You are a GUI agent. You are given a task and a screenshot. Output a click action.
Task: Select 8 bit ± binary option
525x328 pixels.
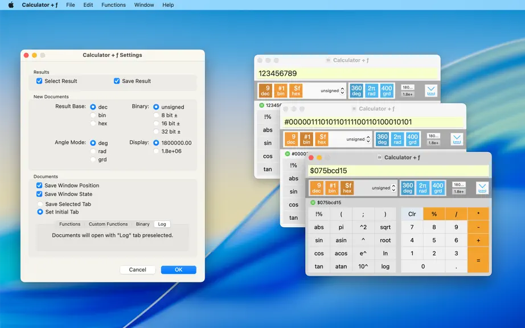(x=156, y=115)
